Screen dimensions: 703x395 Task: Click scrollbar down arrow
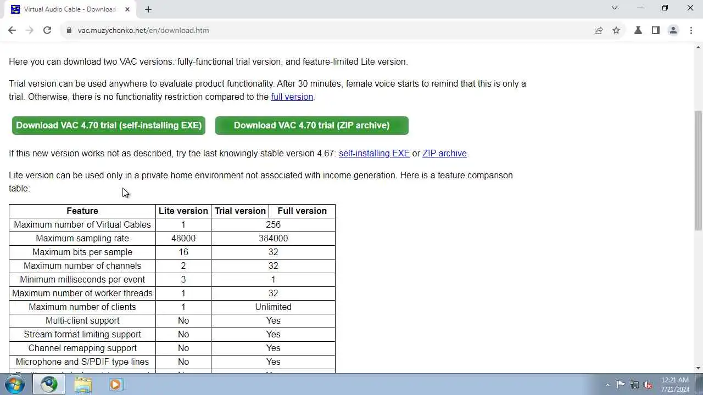pos(698,368)
